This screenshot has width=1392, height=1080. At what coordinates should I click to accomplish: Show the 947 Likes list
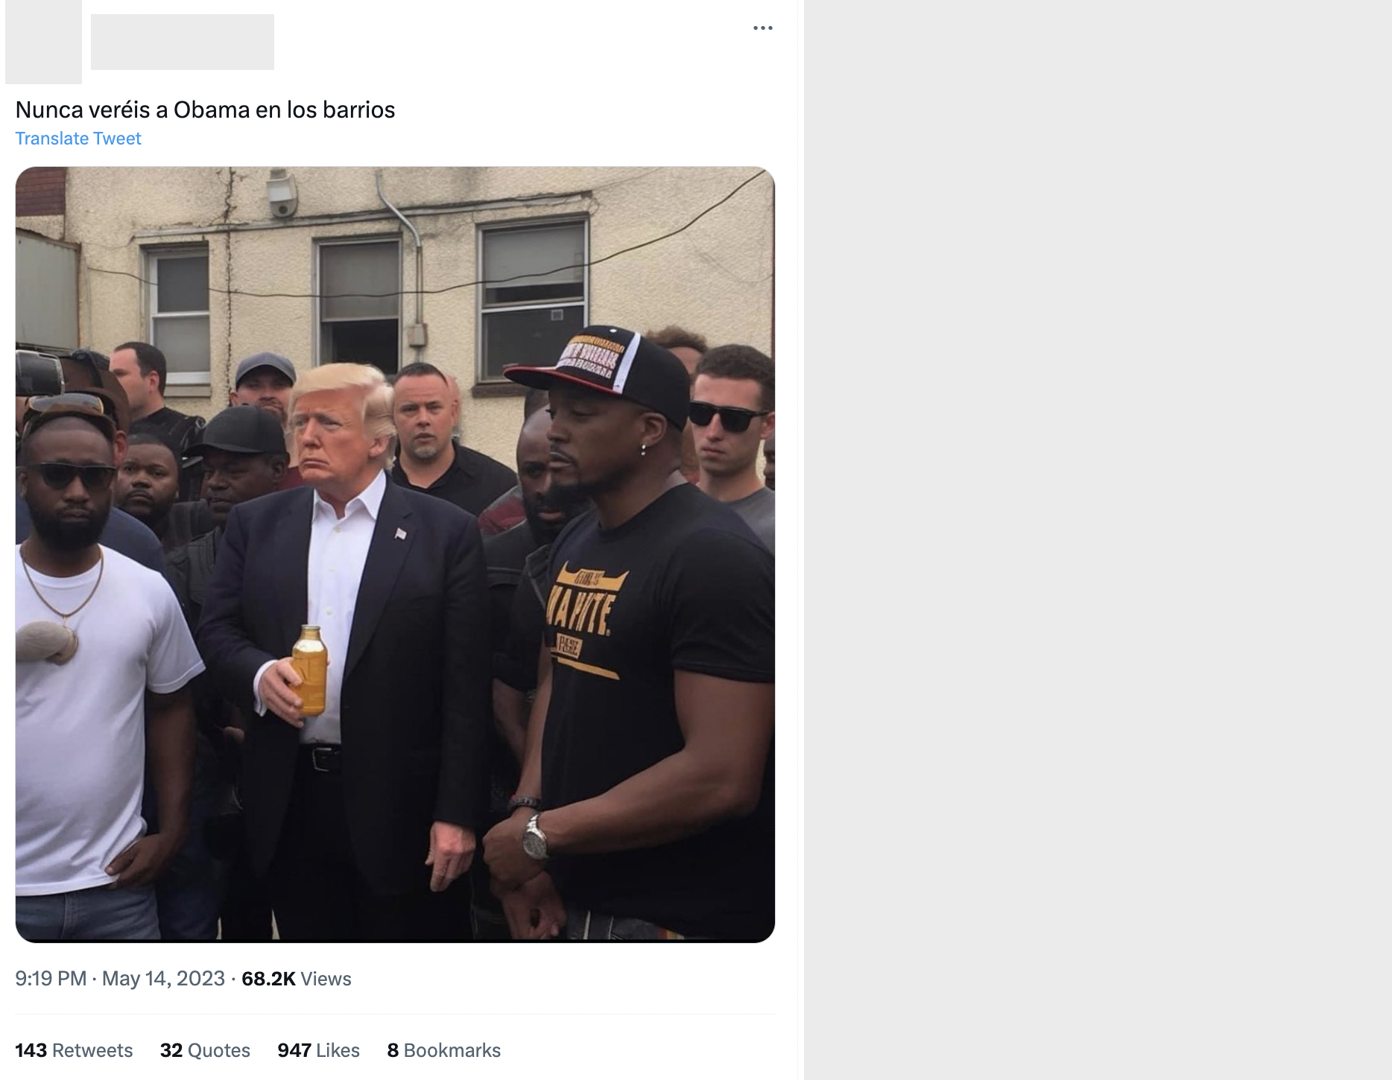(x=318, y=1050)
